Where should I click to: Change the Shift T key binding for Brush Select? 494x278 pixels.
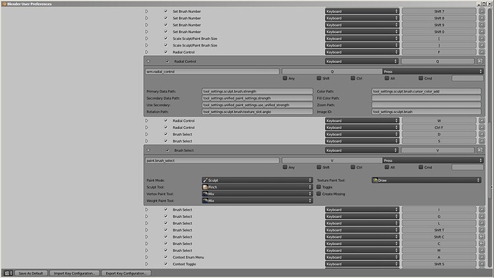pyautogui.click(x=439, y=230)
